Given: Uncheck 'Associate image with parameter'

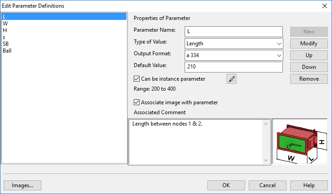Looking at the screenshot, I should coord(137,102).
